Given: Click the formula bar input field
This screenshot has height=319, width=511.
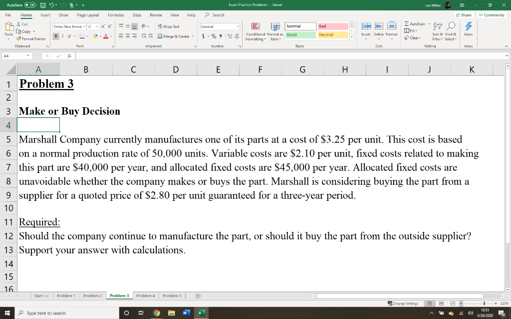Looking at the screenshot, I should pyautogui.click(x=290, y=56).
